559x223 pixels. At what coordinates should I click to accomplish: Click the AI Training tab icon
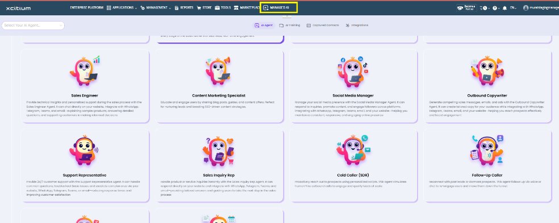tap(281, 26)
